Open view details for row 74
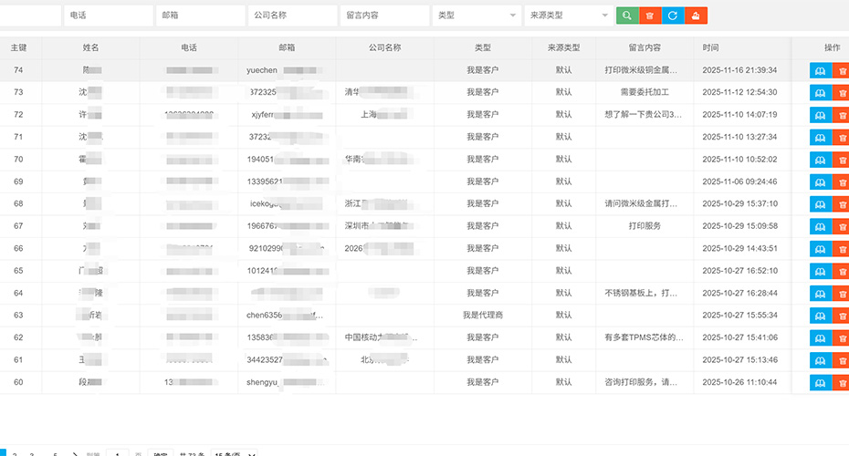The image size is (849, 456). tap(821, 70)
